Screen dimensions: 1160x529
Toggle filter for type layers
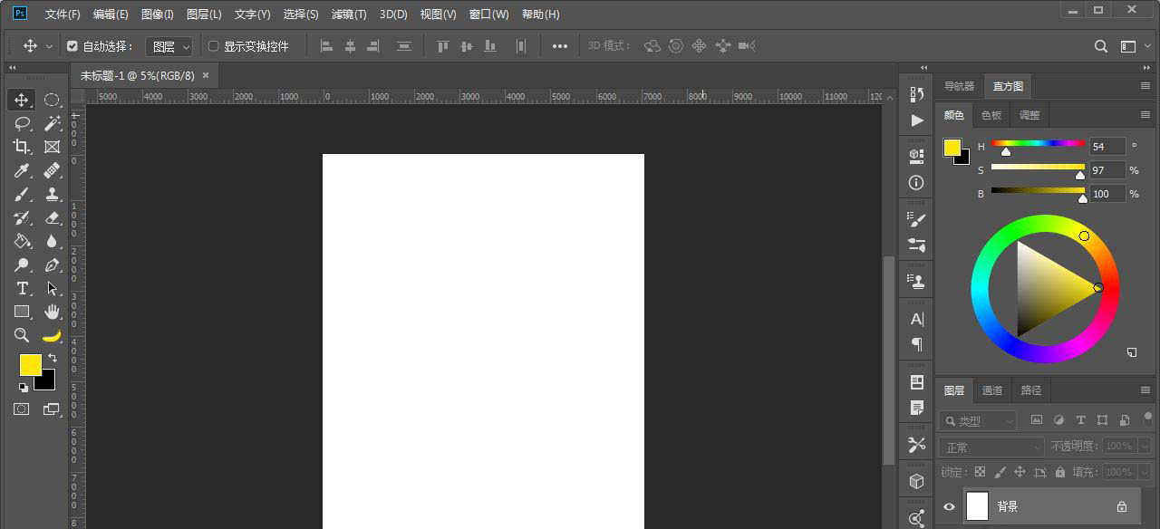point(1080,420)
